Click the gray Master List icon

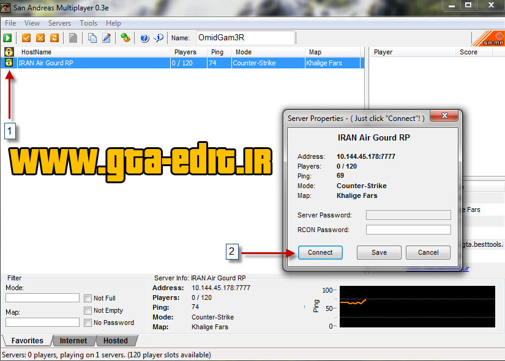73,38
